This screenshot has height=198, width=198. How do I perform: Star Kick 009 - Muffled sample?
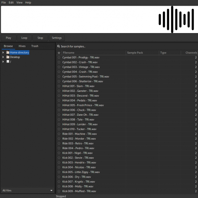pyautogui.click(x=59, y=191)
